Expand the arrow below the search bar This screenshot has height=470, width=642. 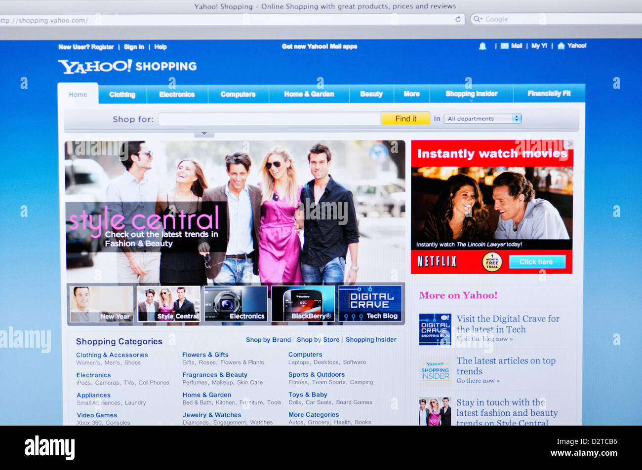204,134
